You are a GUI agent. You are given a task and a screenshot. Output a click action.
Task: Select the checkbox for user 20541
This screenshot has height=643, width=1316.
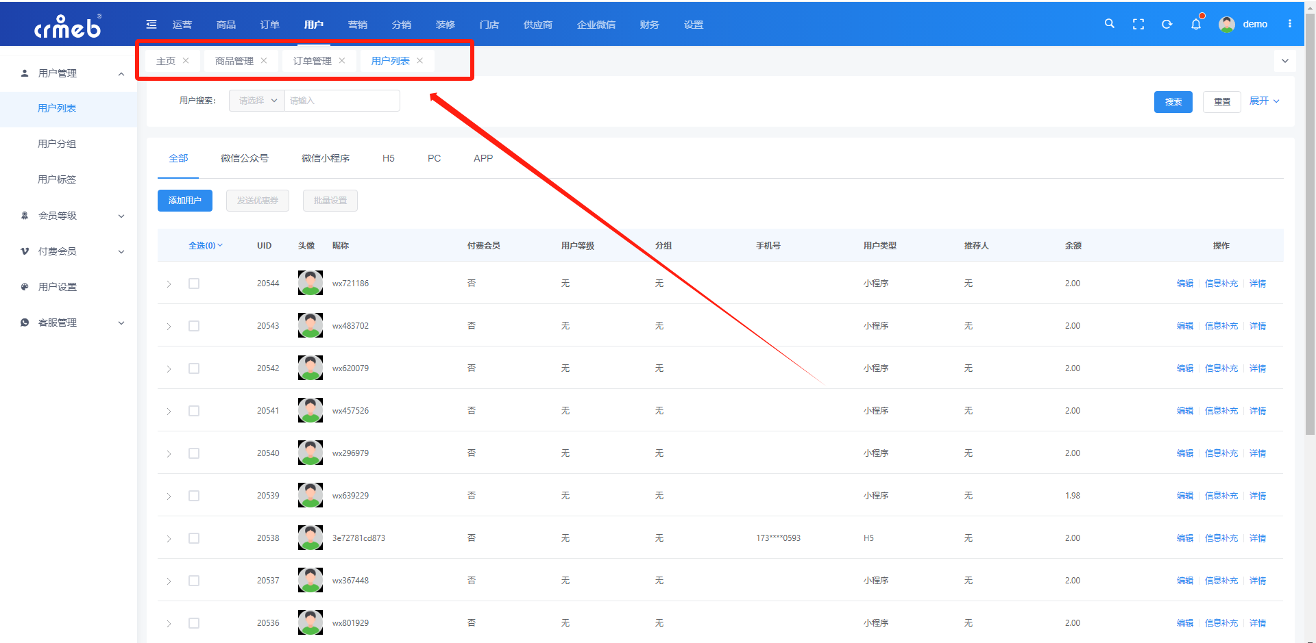click(x=194, y=411)
